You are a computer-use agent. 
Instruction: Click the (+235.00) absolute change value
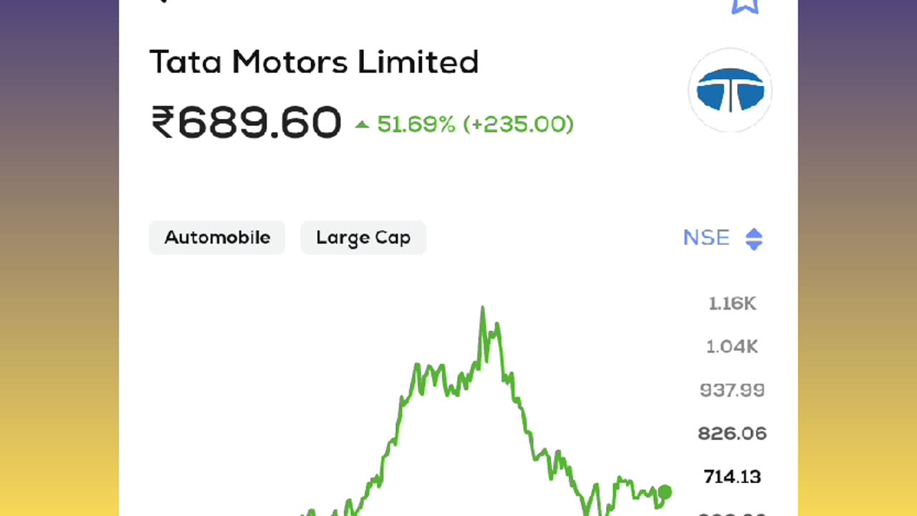tap(519, 125)
